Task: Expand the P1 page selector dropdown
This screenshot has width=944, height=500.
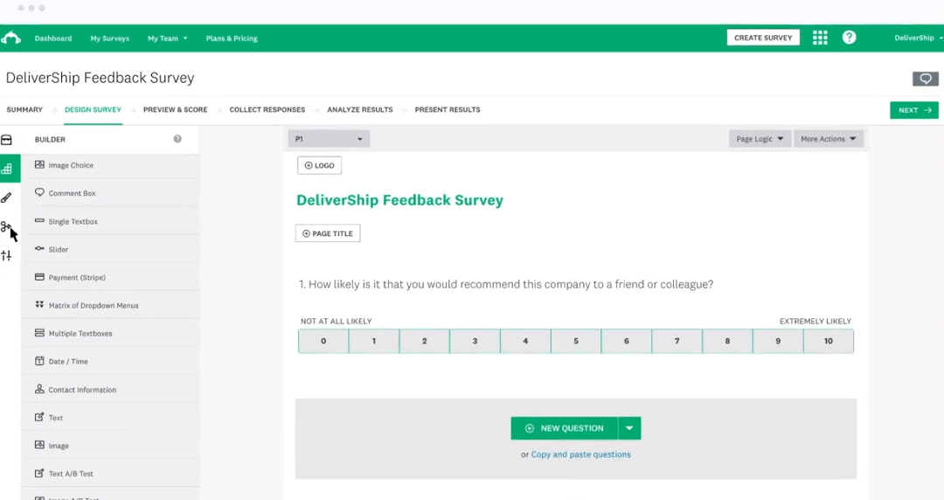Action: [x=329, y=139]
